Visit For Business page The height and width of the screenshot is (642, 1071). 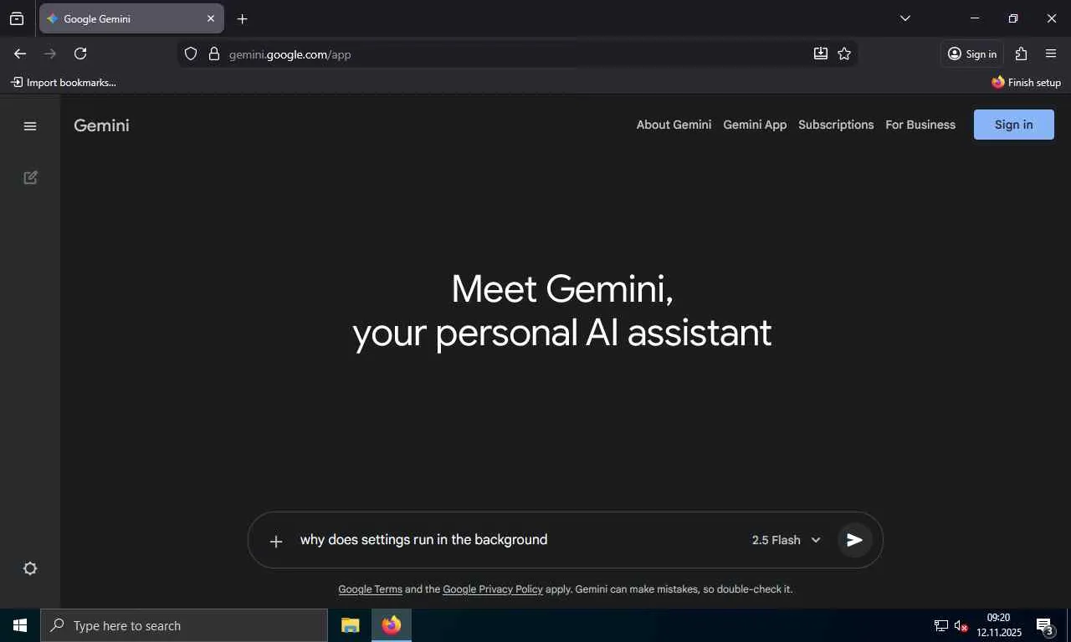coord(920,125)
